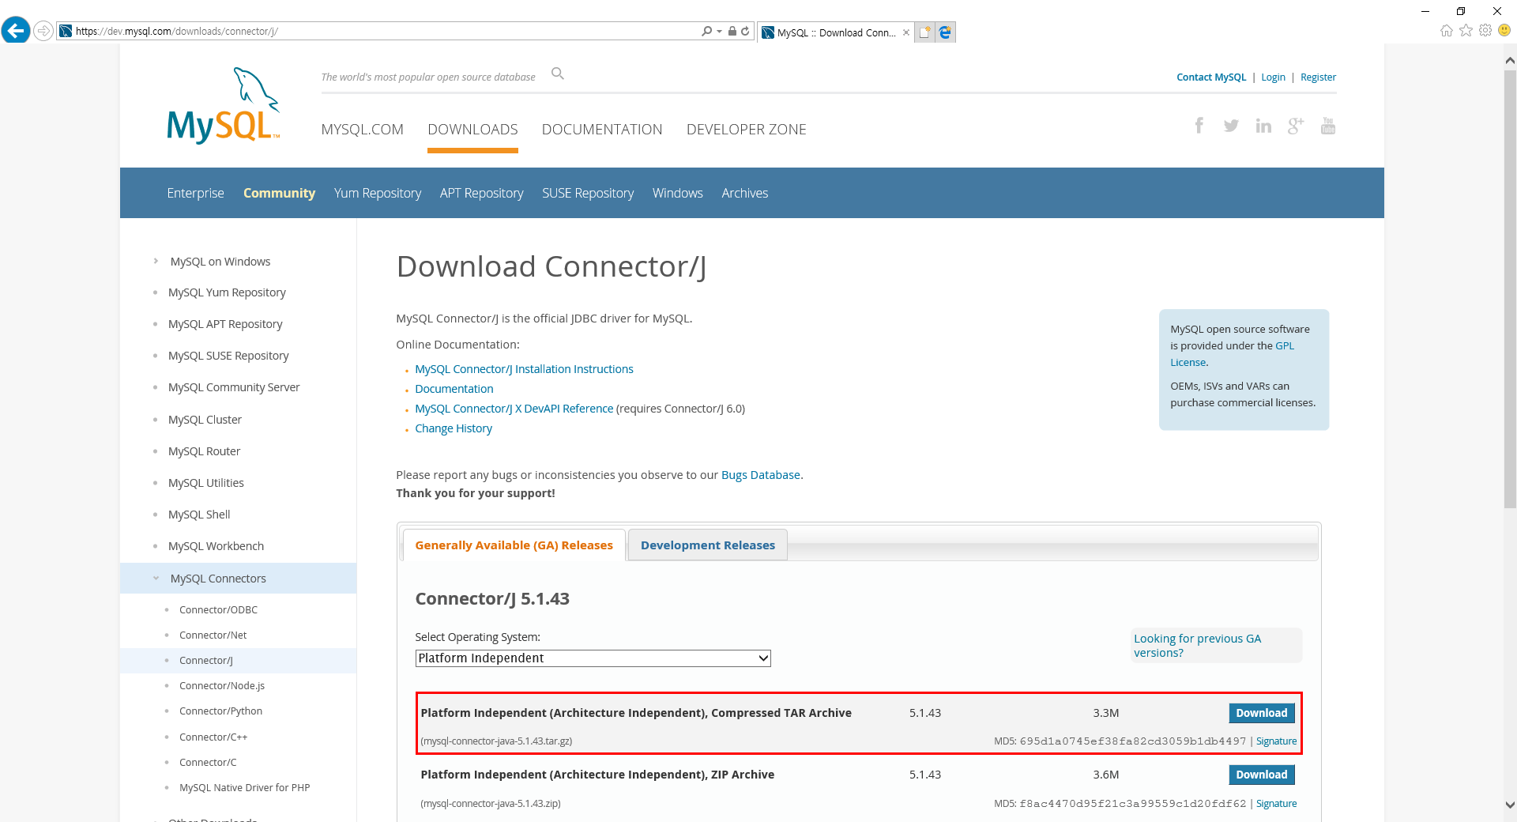Viewport: 1517px width, 822px height.
Task: Open MySQL Google Plus icon
Action: pos(1296,126)
